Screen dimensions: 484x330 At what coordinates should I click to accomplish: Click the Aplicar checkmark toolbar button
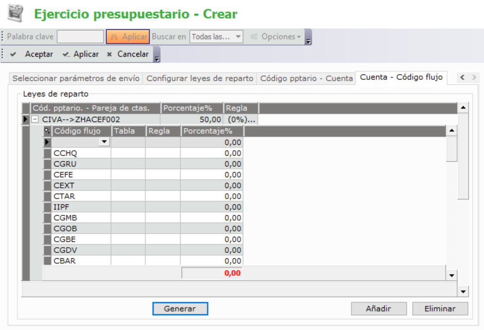coord(81,54)
